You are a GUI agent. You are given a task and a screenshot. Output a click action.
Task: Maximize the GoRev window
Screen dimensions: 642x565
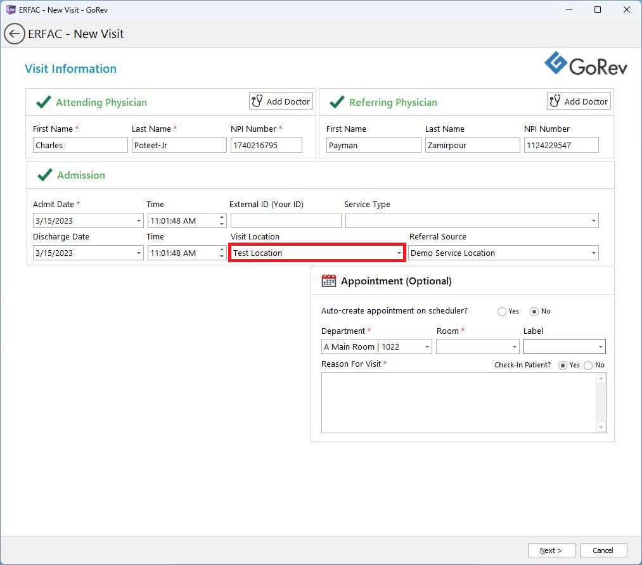point(598,10)
